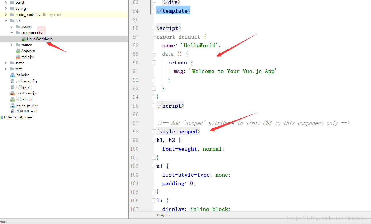The image size is (371, 224).
Task: Fold the return block on line 90
Action: pyautogui.click(x=154, y=63)
